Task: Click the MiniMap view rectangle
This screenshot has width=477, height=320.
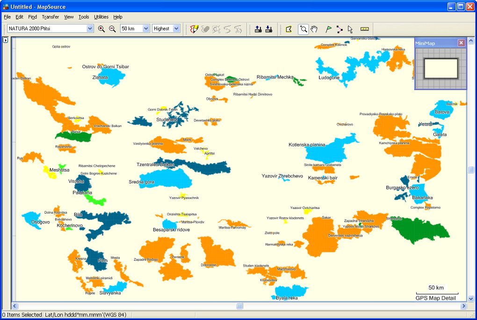Action: click(441, 68)
